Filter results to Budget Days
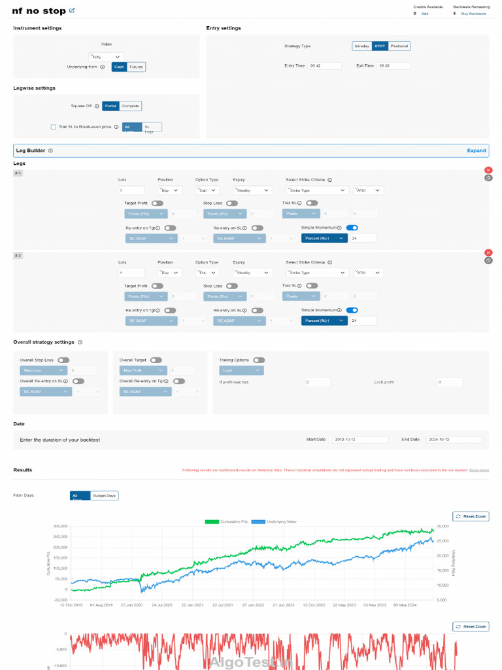The width and height of the screenshot is (502, 670). point(104,496)
